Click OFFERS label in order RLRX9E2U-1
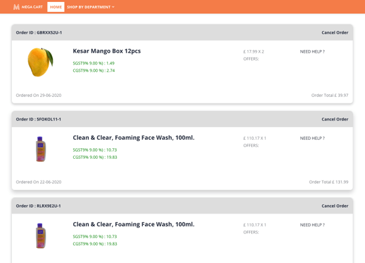Image resolution: width=365 pixels, height=263 pixels. 251,232
